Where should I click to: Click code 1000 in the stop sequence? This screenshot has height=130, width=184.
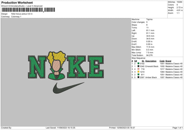click(x=162, y=66)
